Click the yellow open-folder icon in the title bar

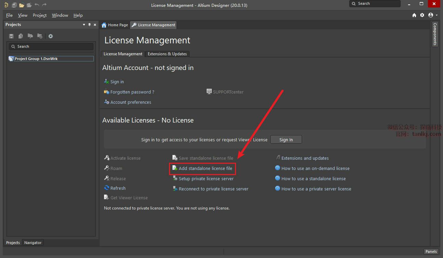(x=22, y=5)
